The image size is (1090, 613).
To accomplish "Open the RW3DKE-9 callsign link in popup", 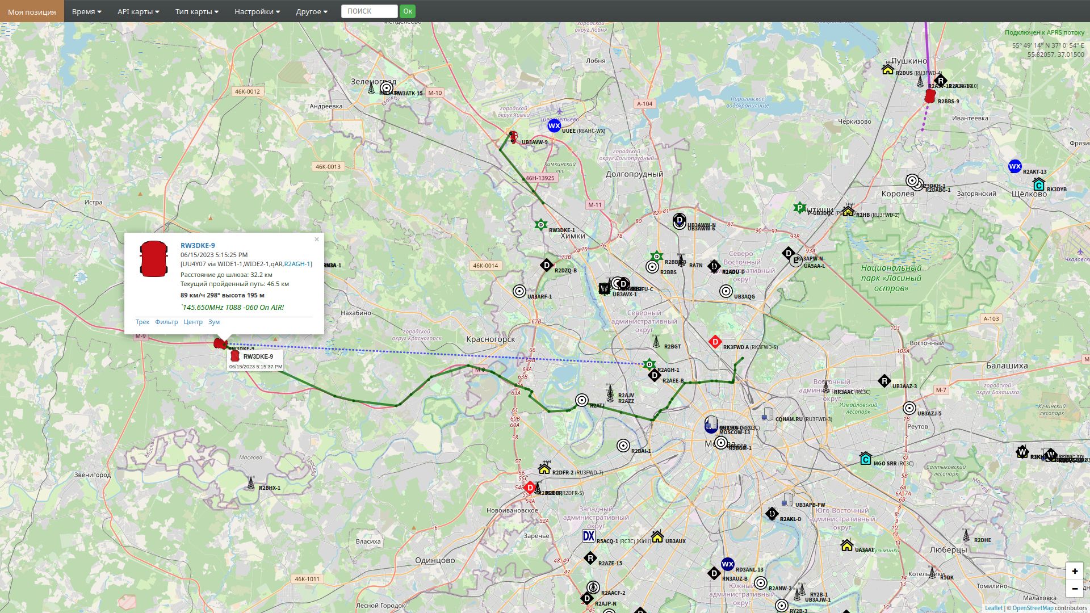I will [x=198, y=245].
